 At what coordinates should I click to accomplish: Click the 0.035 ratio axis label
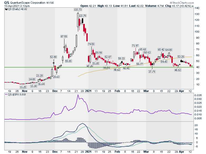198,95
